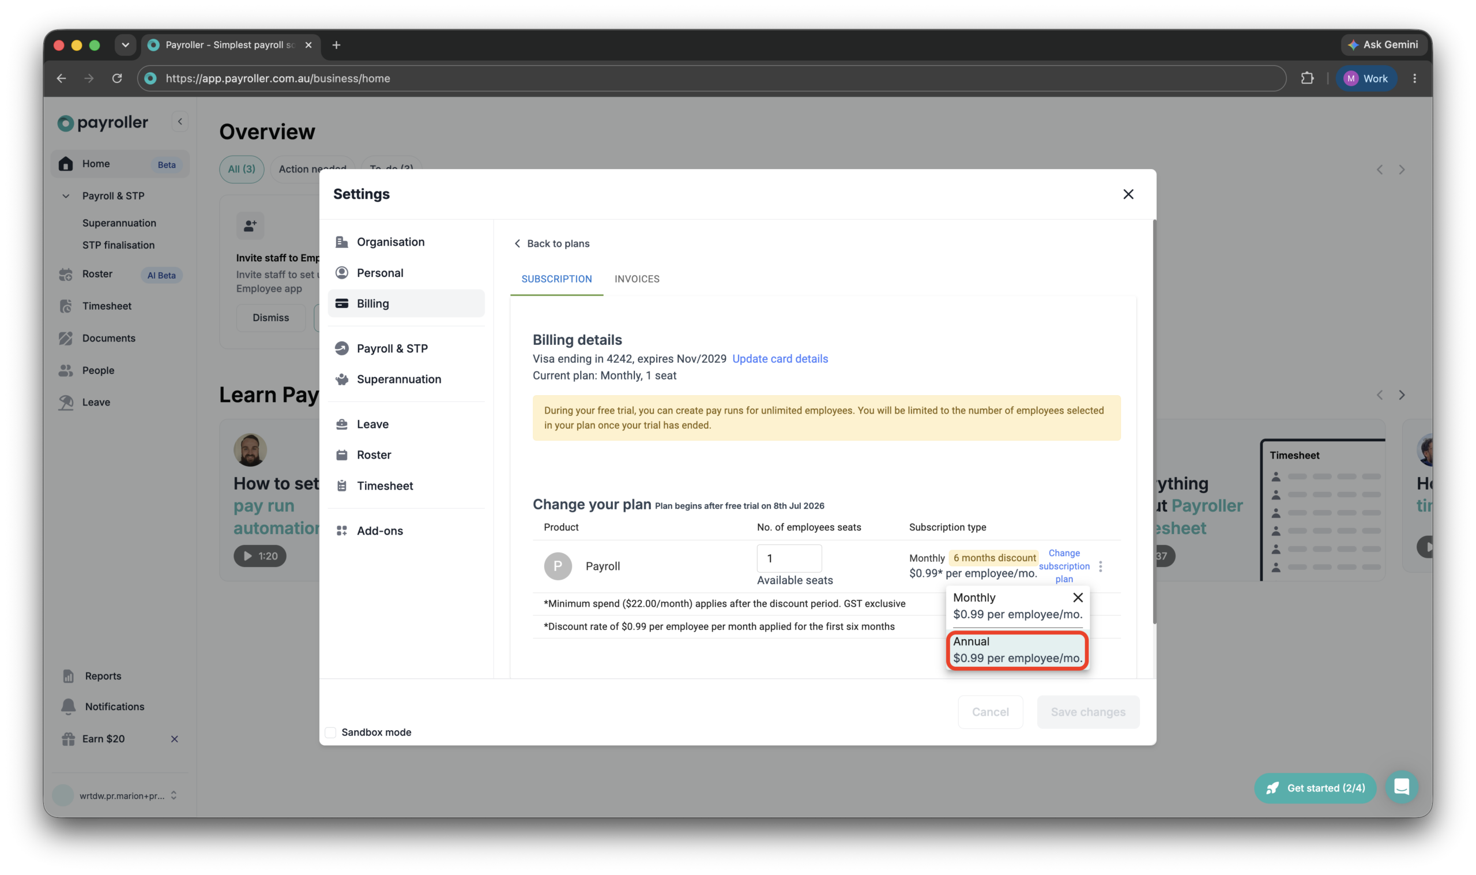Open the tab search dropdown arrow
1476x875 pixels.
[x=125, y=45]
